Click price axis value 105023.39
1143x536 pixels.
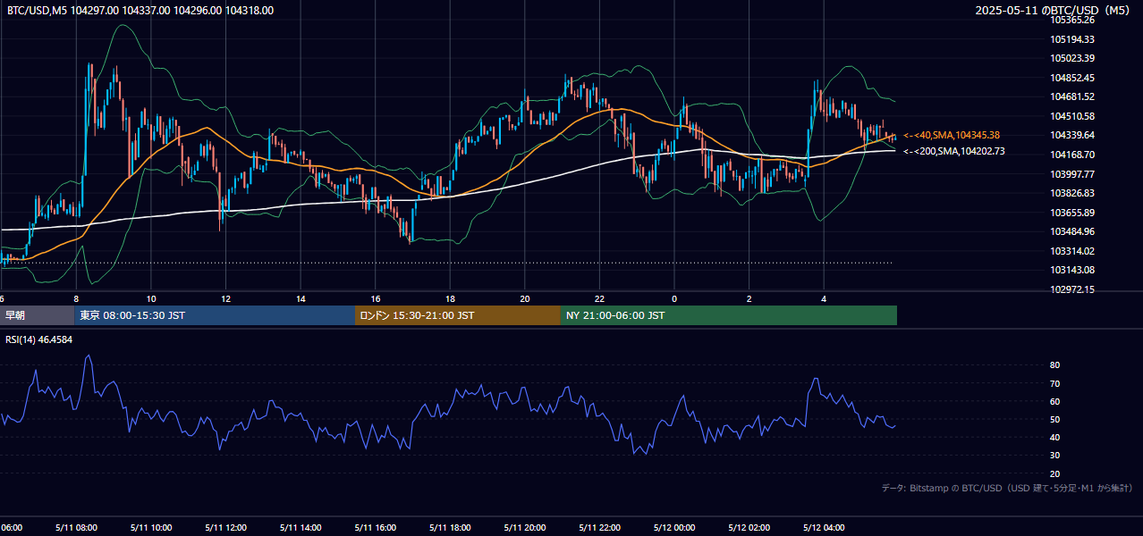point(1073,58)
